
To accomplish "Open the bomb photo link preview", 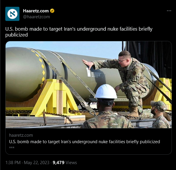I will [x=89, y=85].
